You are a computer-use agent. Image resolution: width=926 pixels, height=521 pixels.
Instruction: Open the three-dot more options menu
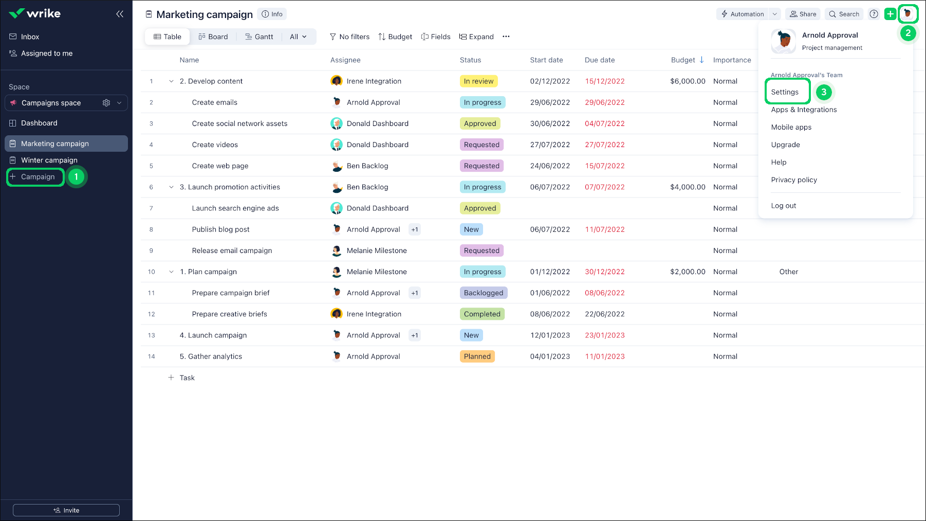pos(506,37)
